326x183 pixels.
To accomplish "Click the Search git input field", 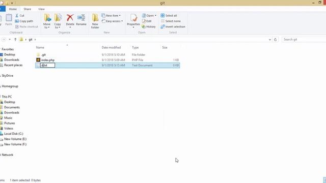I will click(304, 40).
